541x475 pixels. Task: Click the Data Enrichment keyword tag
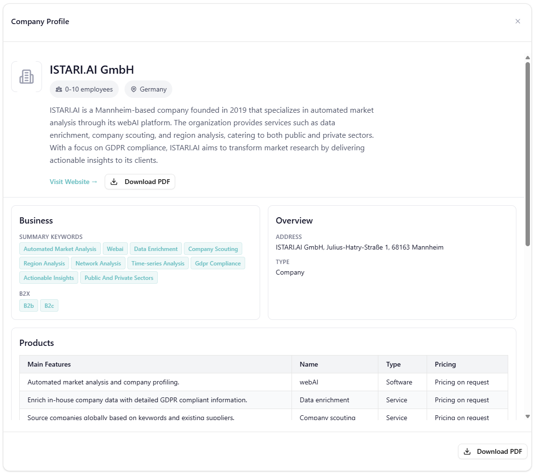coord(156,249)
